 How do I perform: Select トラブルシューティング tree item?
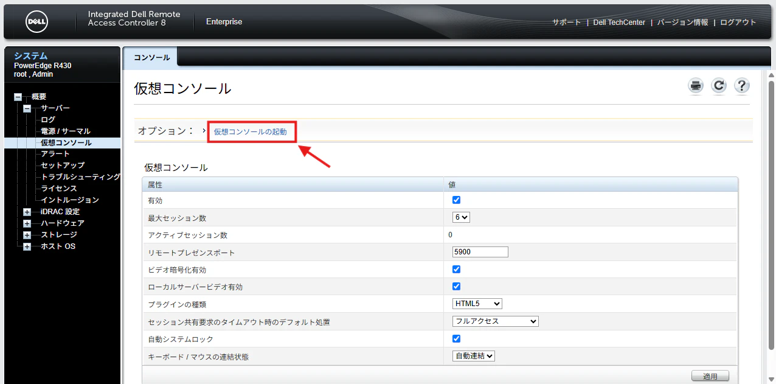point(80,177)
